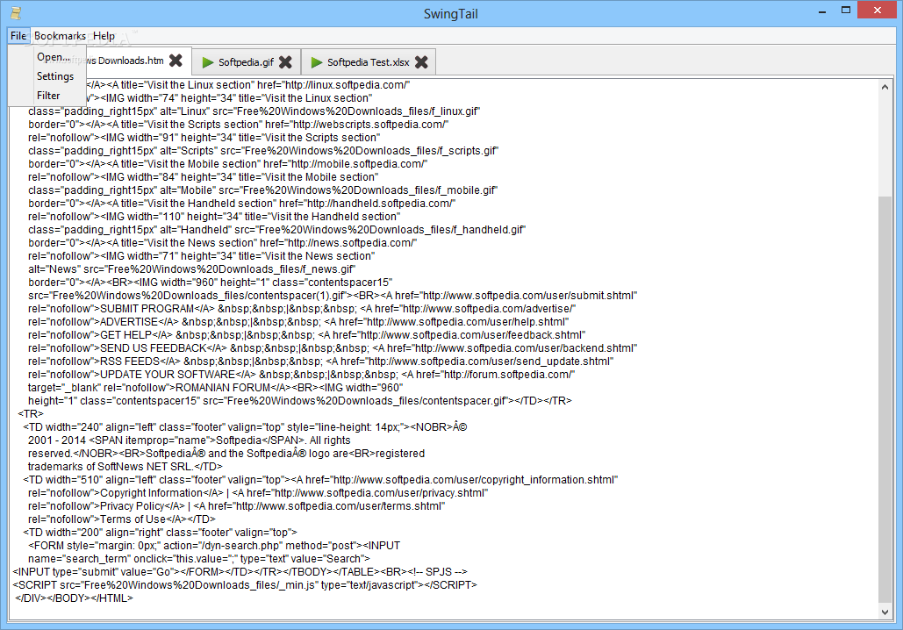
Task: Click the vertical scrollbar thumb
Action: point(885,400)
